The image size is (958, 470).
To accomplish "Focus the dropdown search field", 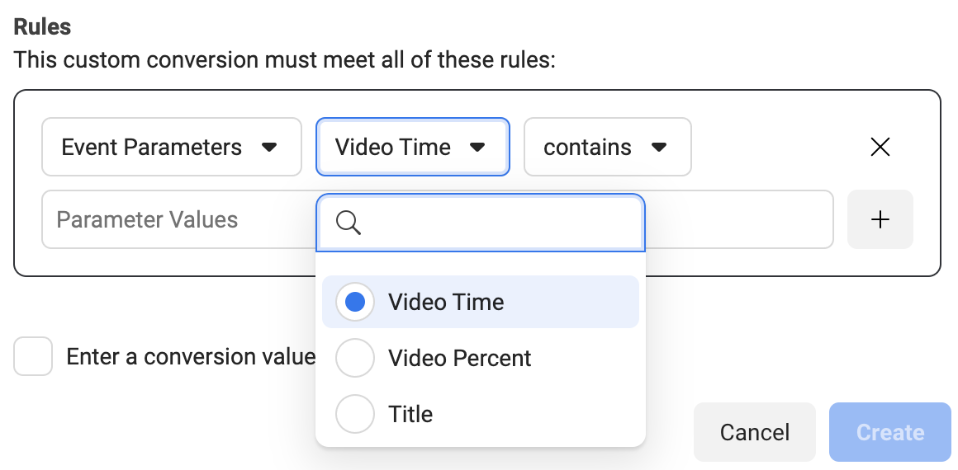I will pos(480,223).
